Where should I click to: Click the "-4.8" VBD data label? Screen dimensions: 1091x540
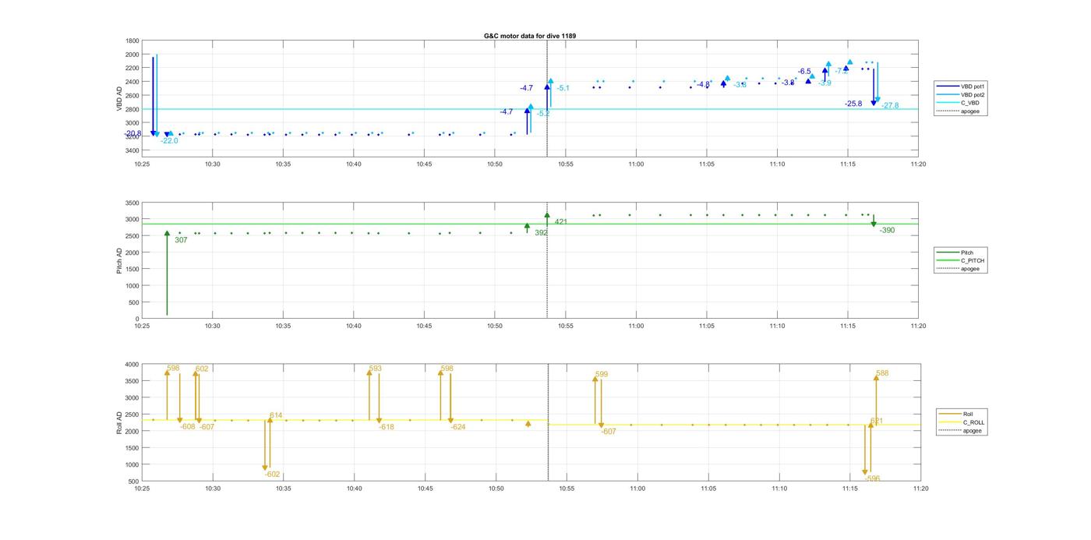[703, 85]
